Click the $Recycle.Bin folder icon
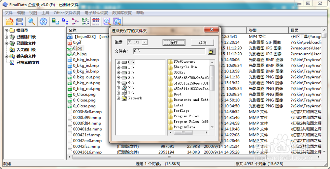The height and width of the screenshot is (169, 330). point(171,67)
